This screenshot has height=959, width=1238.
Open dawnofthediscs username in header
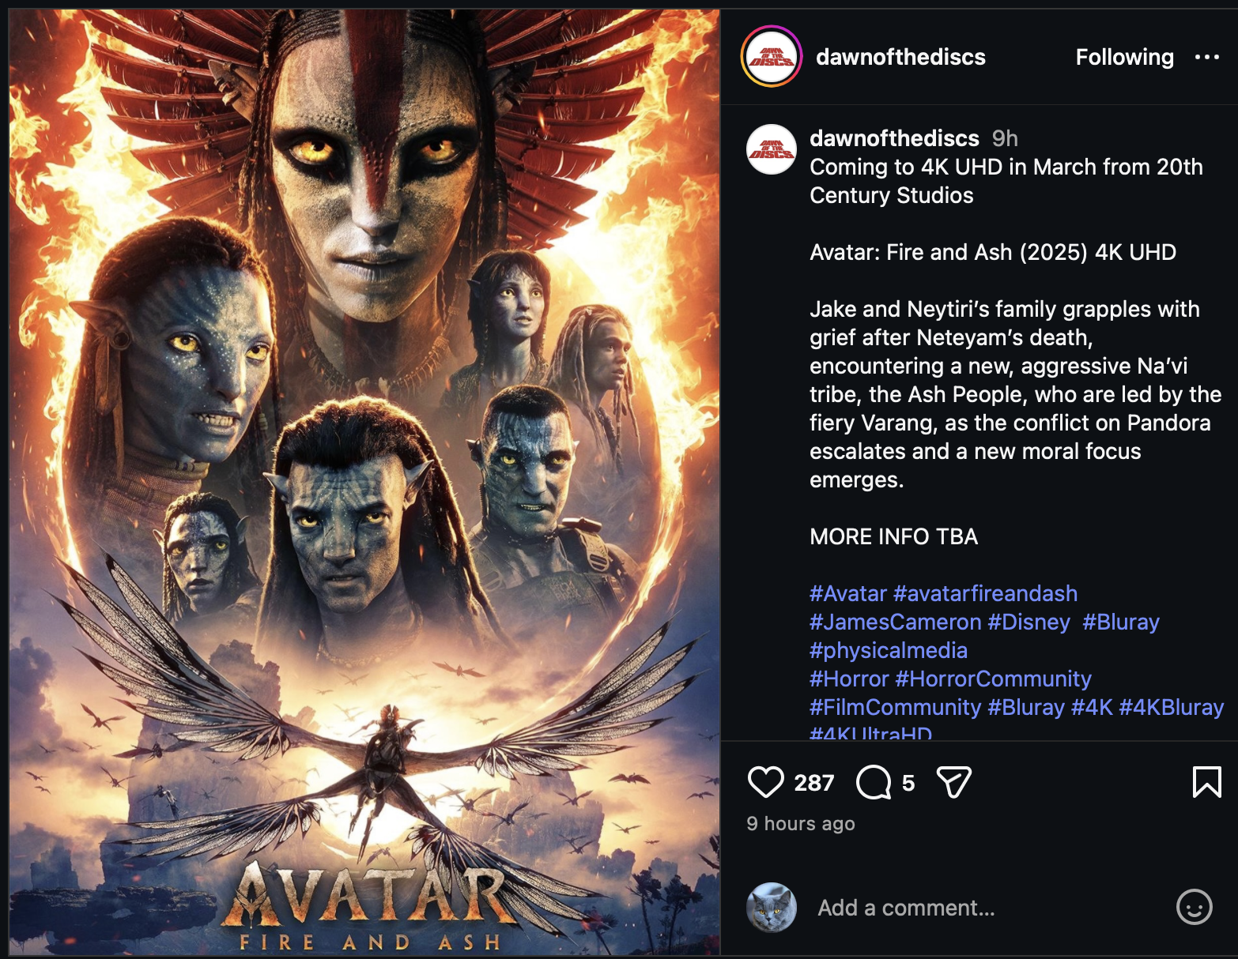900,57
